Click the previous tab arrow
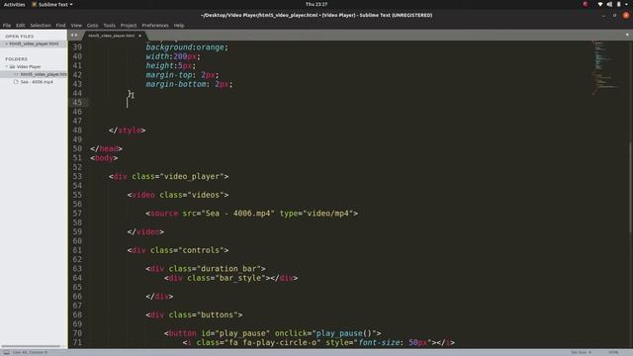The image size is (633, 356). click(x=72, y=36)
